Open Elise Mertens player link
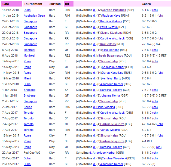Viewport: 171px width, 167px height. 111,50
